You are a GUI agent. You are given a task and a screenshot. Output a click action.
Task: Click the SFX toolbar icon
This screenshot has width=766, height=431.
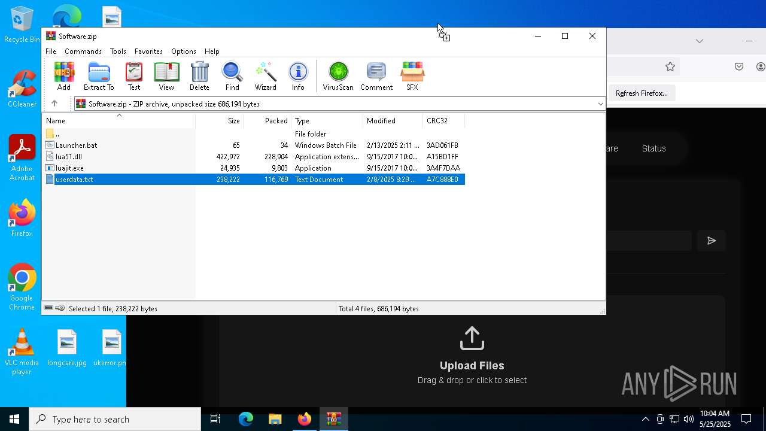[x=412, y=76]
